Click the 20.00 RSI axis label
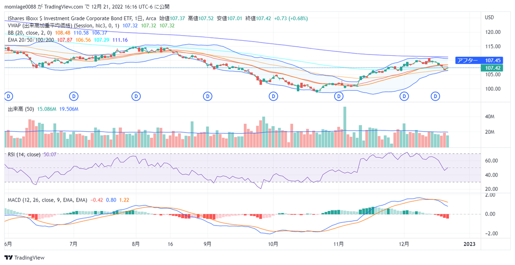The image size is (515, 265). point(491,189)
